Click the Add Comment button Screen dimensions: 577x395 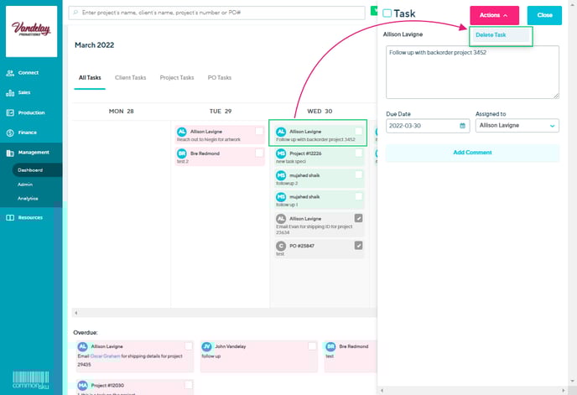[x=472, y=153]
